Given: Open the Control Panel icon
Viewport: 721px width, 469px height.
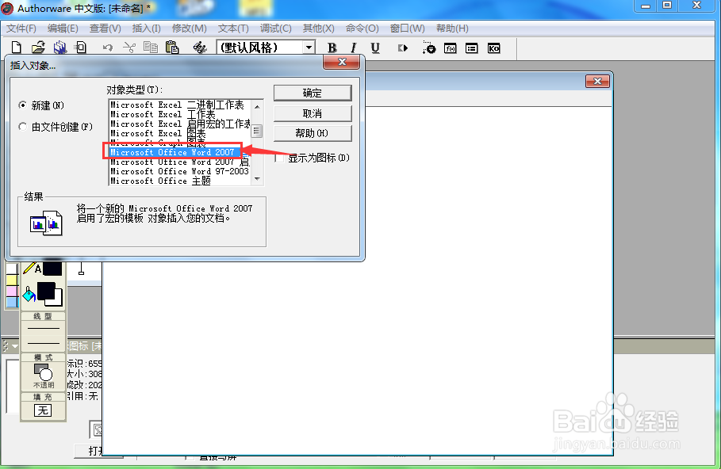Looking at the screenshot, I should (x=428, y=48).
